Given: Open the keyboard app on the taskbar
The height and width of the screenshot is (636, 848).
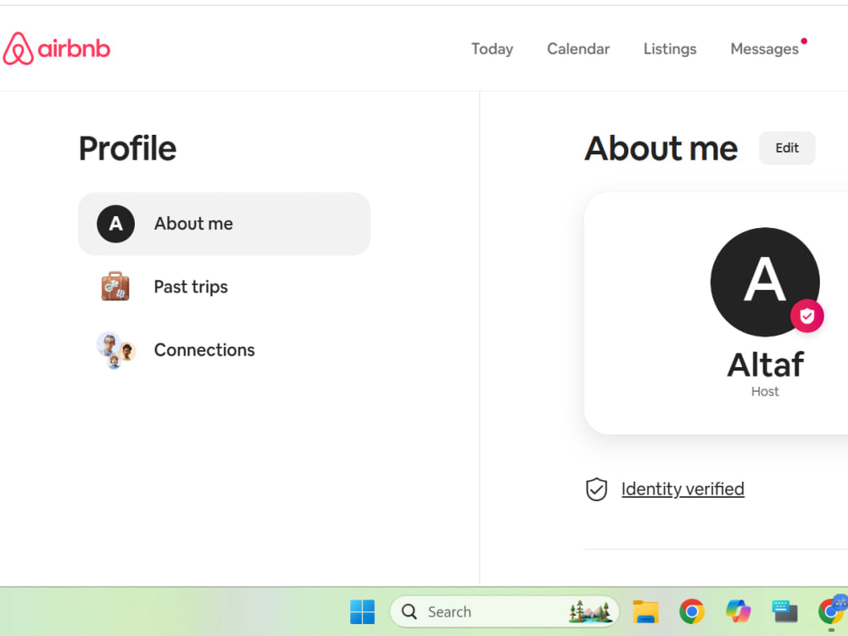Looking at the screenshot, I should click(784, 611).
